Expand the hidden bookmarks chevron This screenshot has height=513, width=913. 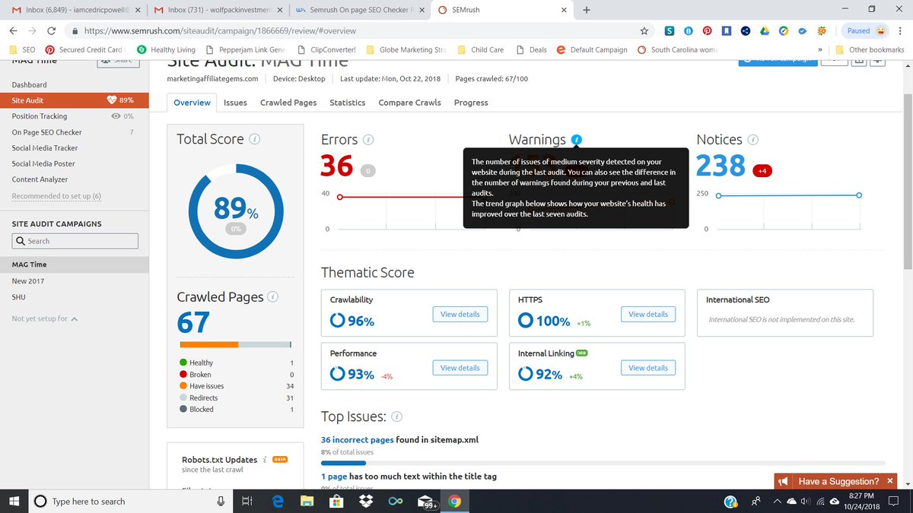(x=820, y=50)
